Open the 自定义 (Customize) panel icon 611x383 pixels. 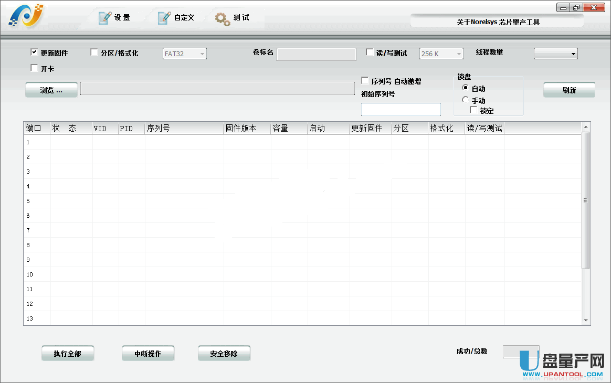click(164, 17)
